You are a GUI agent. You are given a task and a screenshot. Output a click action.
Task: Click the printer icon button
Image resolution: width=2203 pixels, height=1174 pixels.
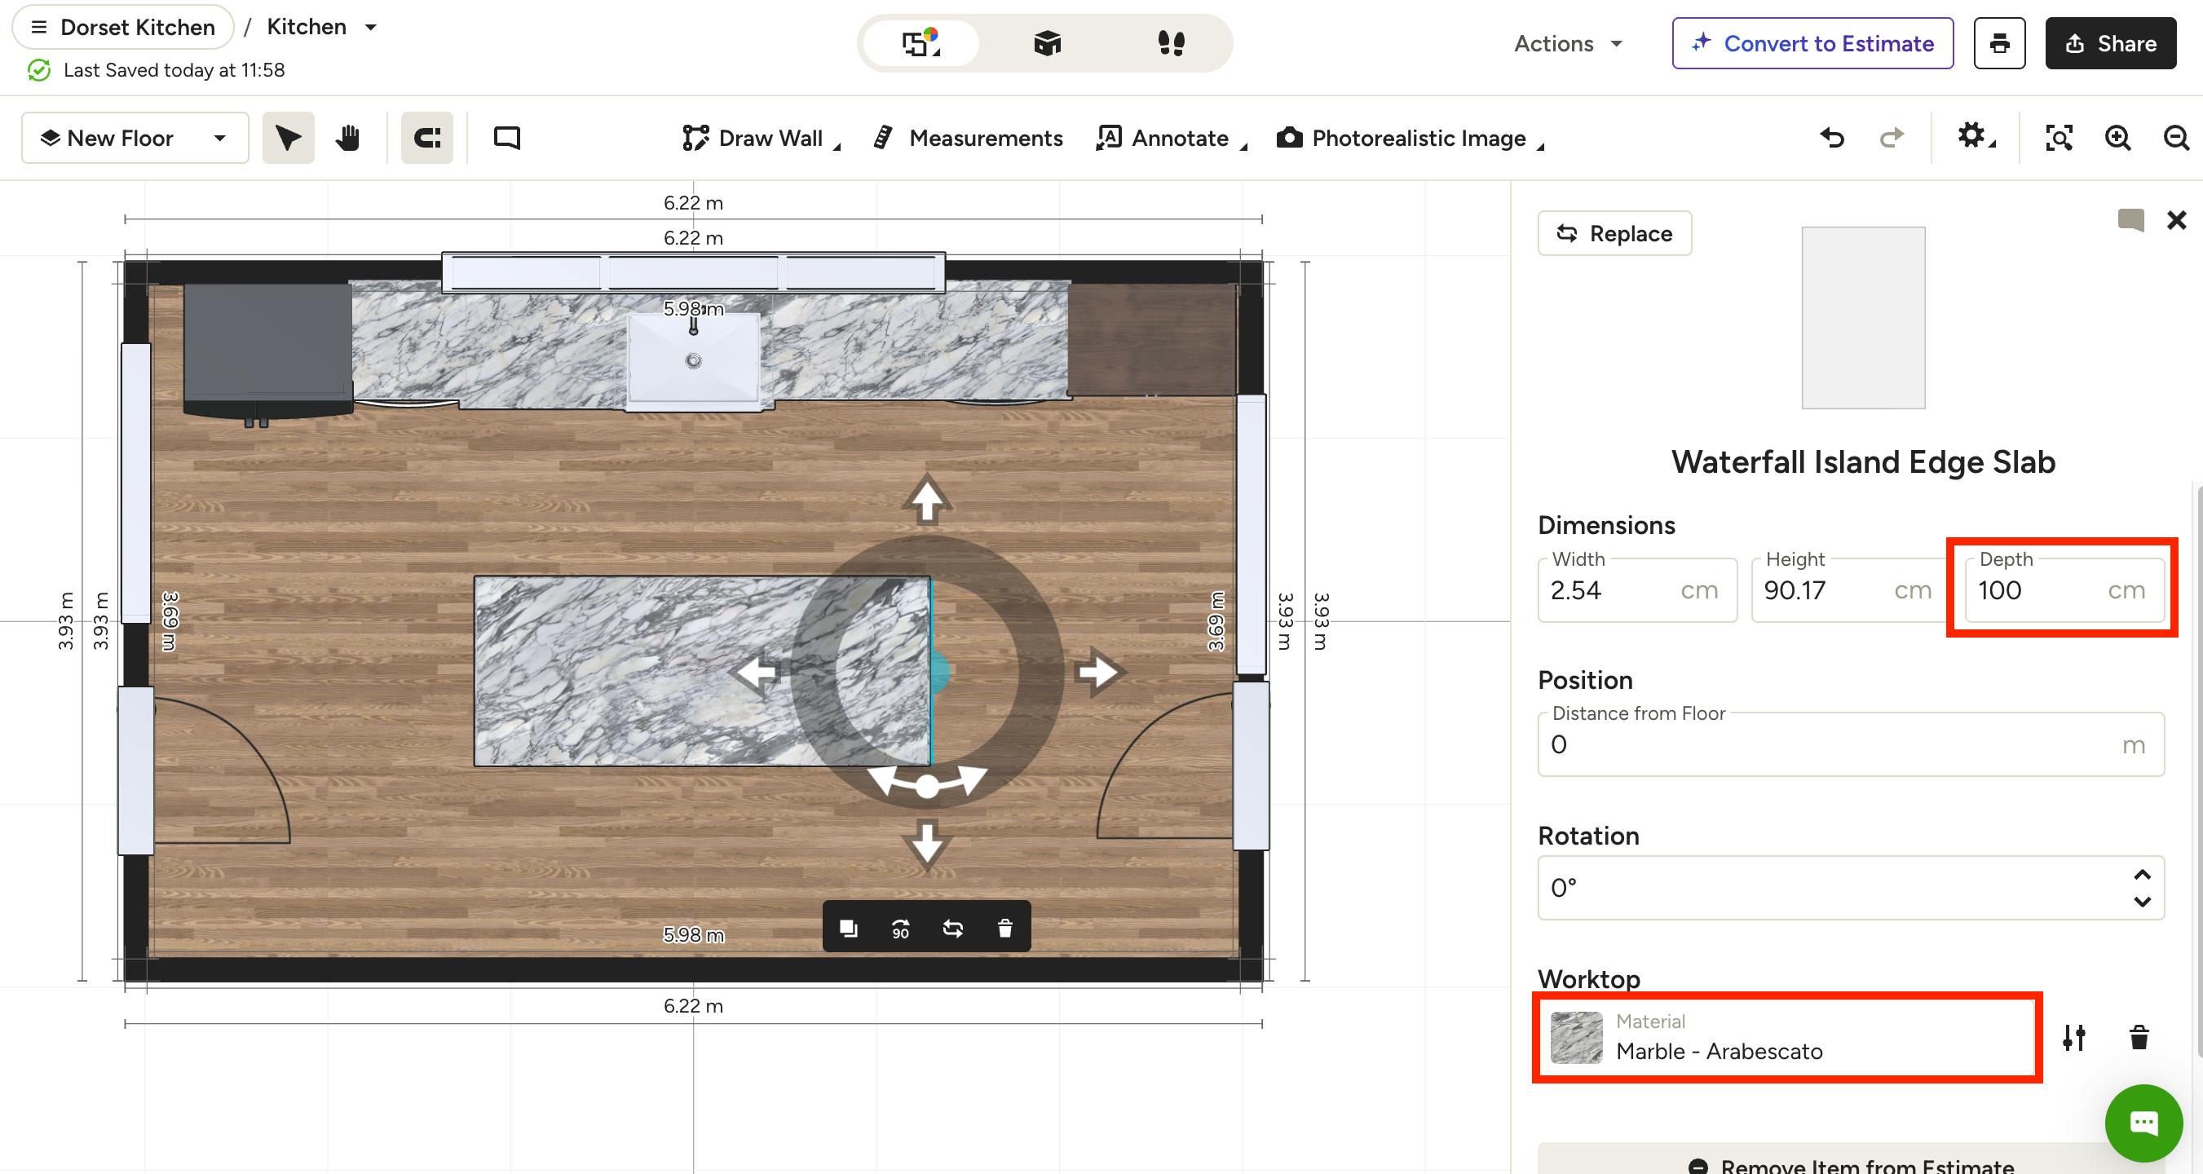(x=1999, y=42)
